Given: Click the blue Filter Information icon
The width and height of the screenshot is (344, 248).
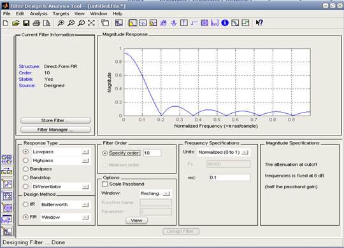Looking at the screenshot, I should point(225,23).
